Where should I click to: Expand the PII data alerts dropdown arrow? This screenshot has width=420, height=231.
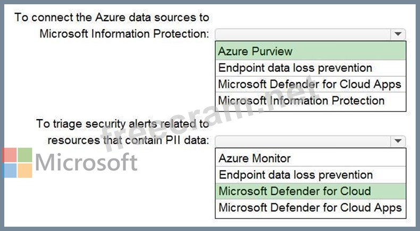point(398,141)
